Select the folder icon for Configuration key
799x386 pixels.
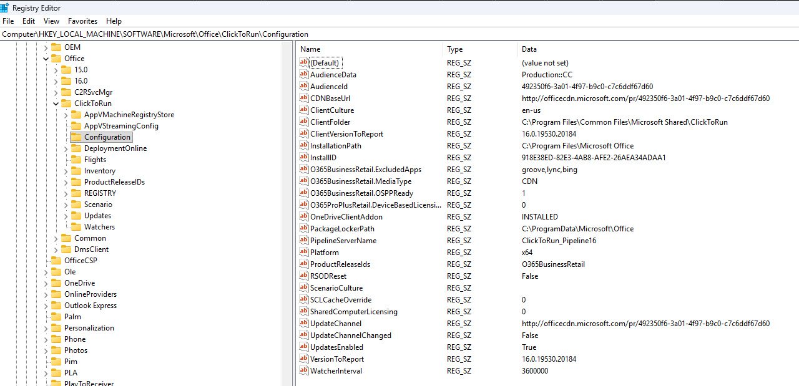(x=76, y=137)
